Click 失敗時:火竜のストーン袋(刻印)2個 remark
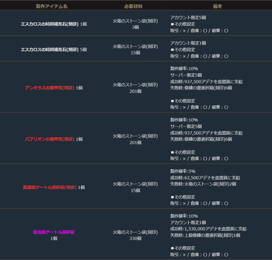This screenshot has height=260, width=272. coord(203,184)
